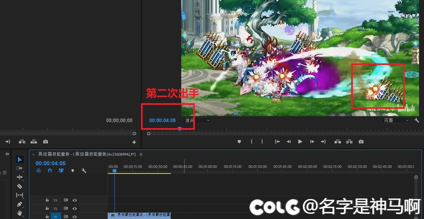This screenshot has height=219, width=424.
Task: Open the 完整 playback resolution dropdown
Action: pos(396,120)
